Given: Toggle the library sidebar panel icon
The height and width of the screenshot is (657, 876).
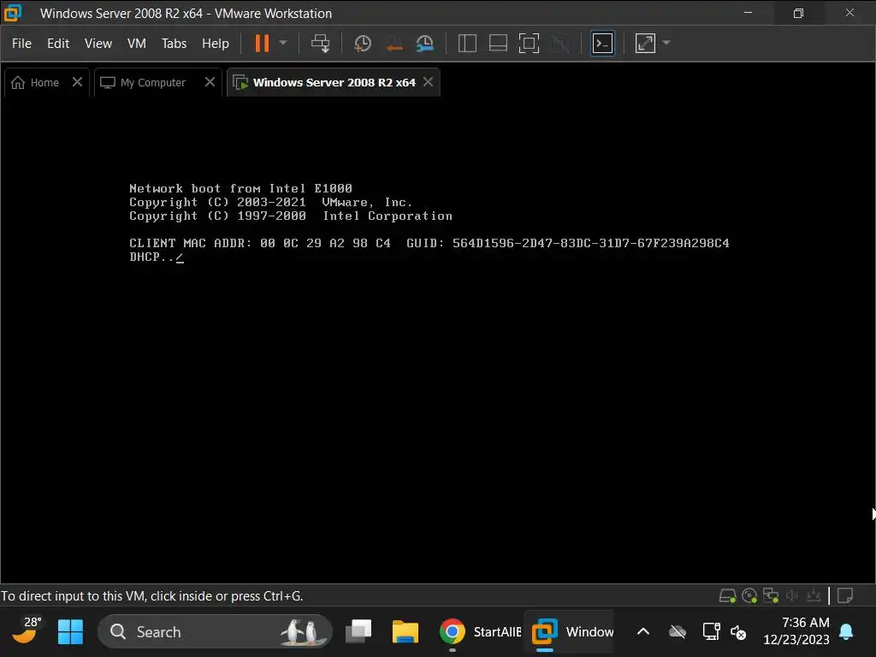Looking at the screenshot, I should tap(467, 43).
